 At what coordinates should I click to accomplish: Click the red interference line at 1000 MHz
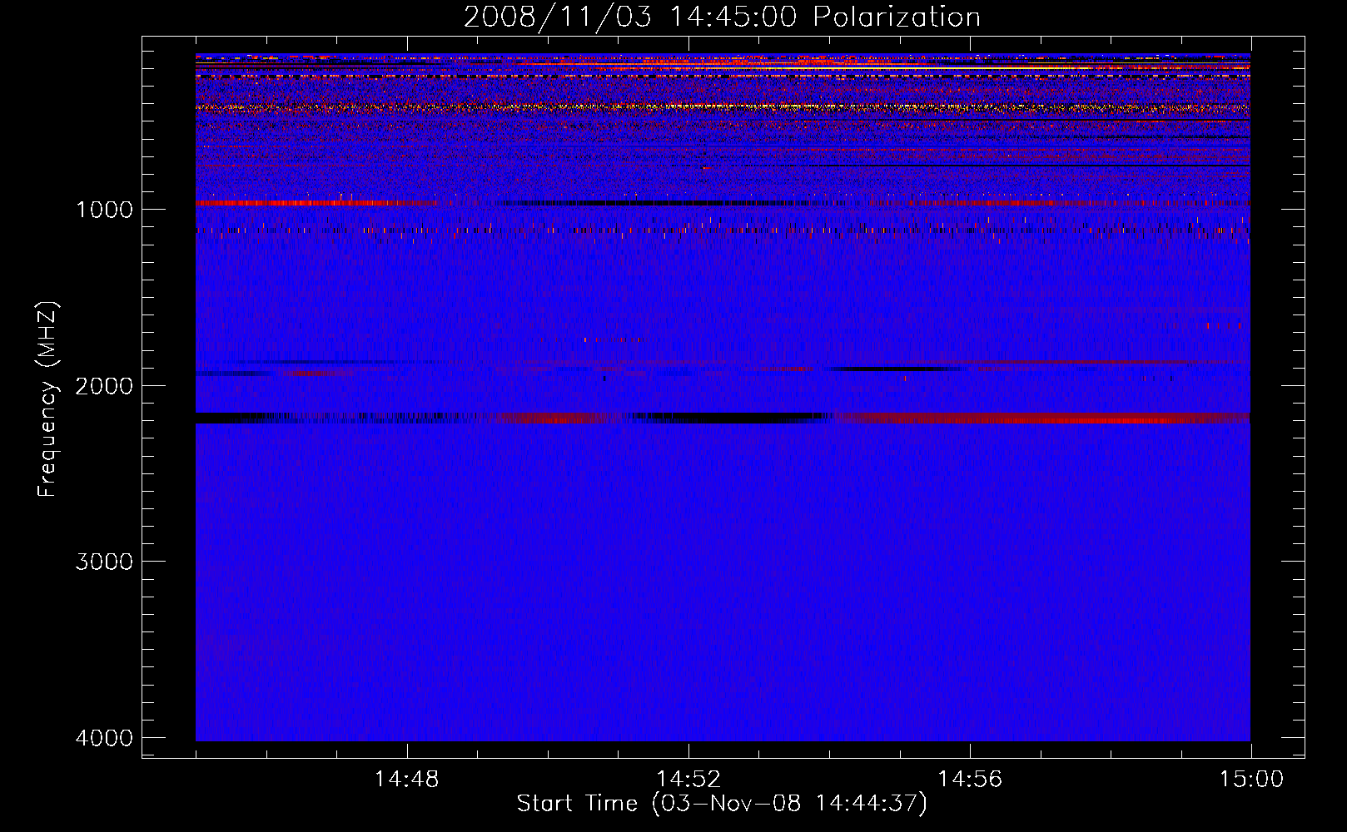click(x=723, y=203)
